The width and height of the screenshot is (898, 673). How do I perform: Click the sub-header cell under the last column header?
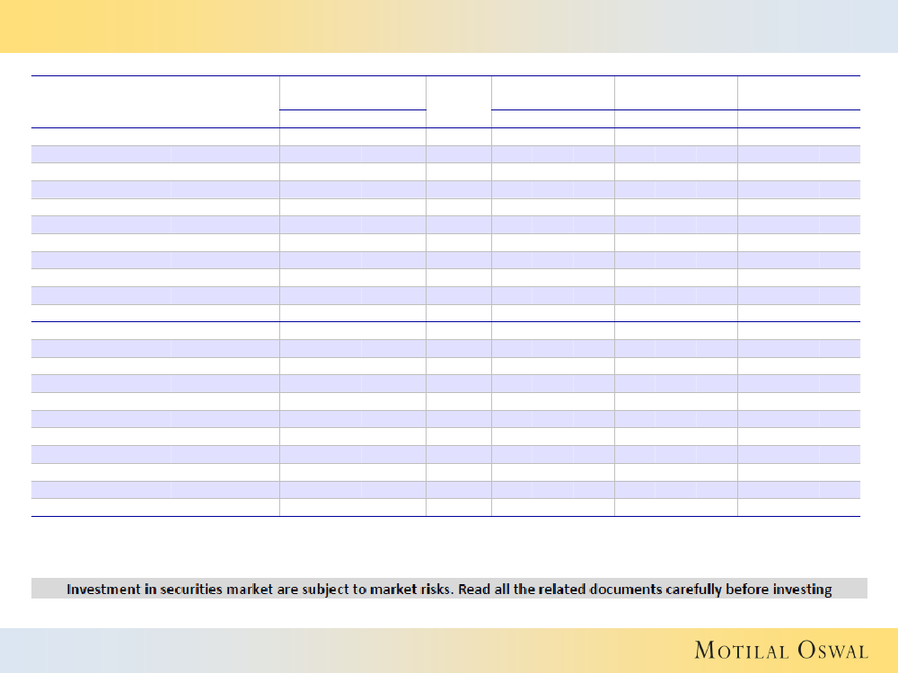click(798, 118)
